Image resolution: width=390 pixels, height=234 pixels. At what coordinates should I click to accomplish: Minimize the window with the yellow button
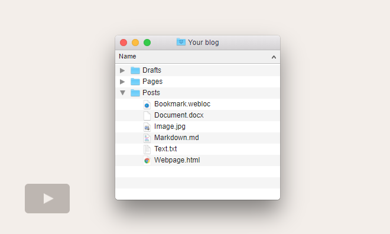(x=135, y=43)
